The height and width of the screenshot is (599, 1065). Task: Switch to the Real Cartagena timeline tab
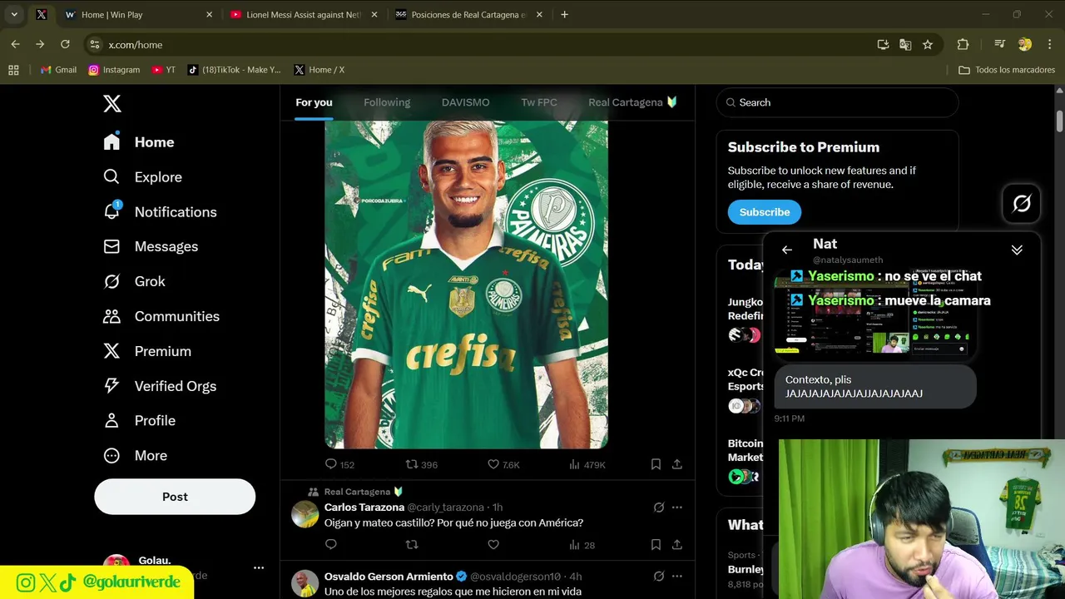coord(633,102)
